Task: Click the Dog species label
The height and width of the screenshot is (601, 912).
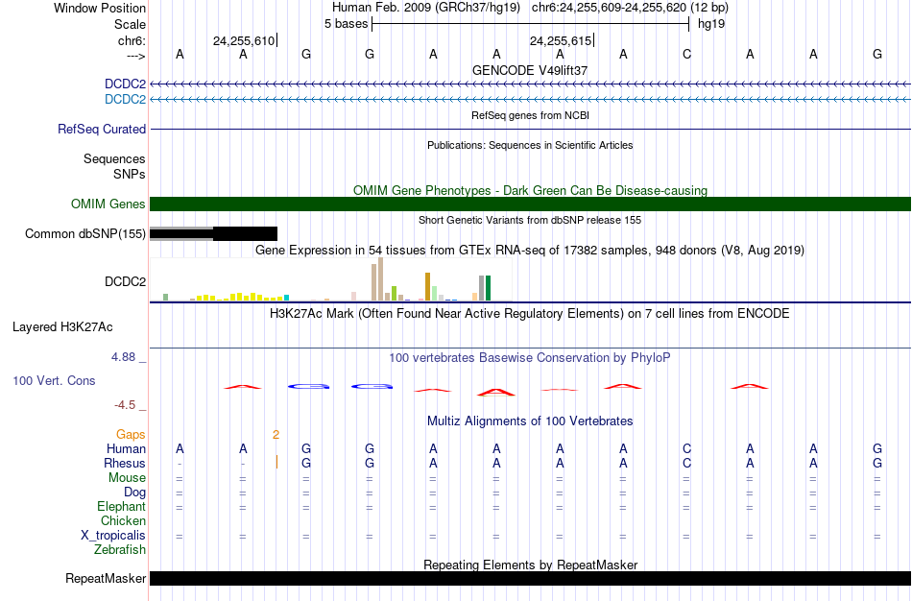Action: 134,493
